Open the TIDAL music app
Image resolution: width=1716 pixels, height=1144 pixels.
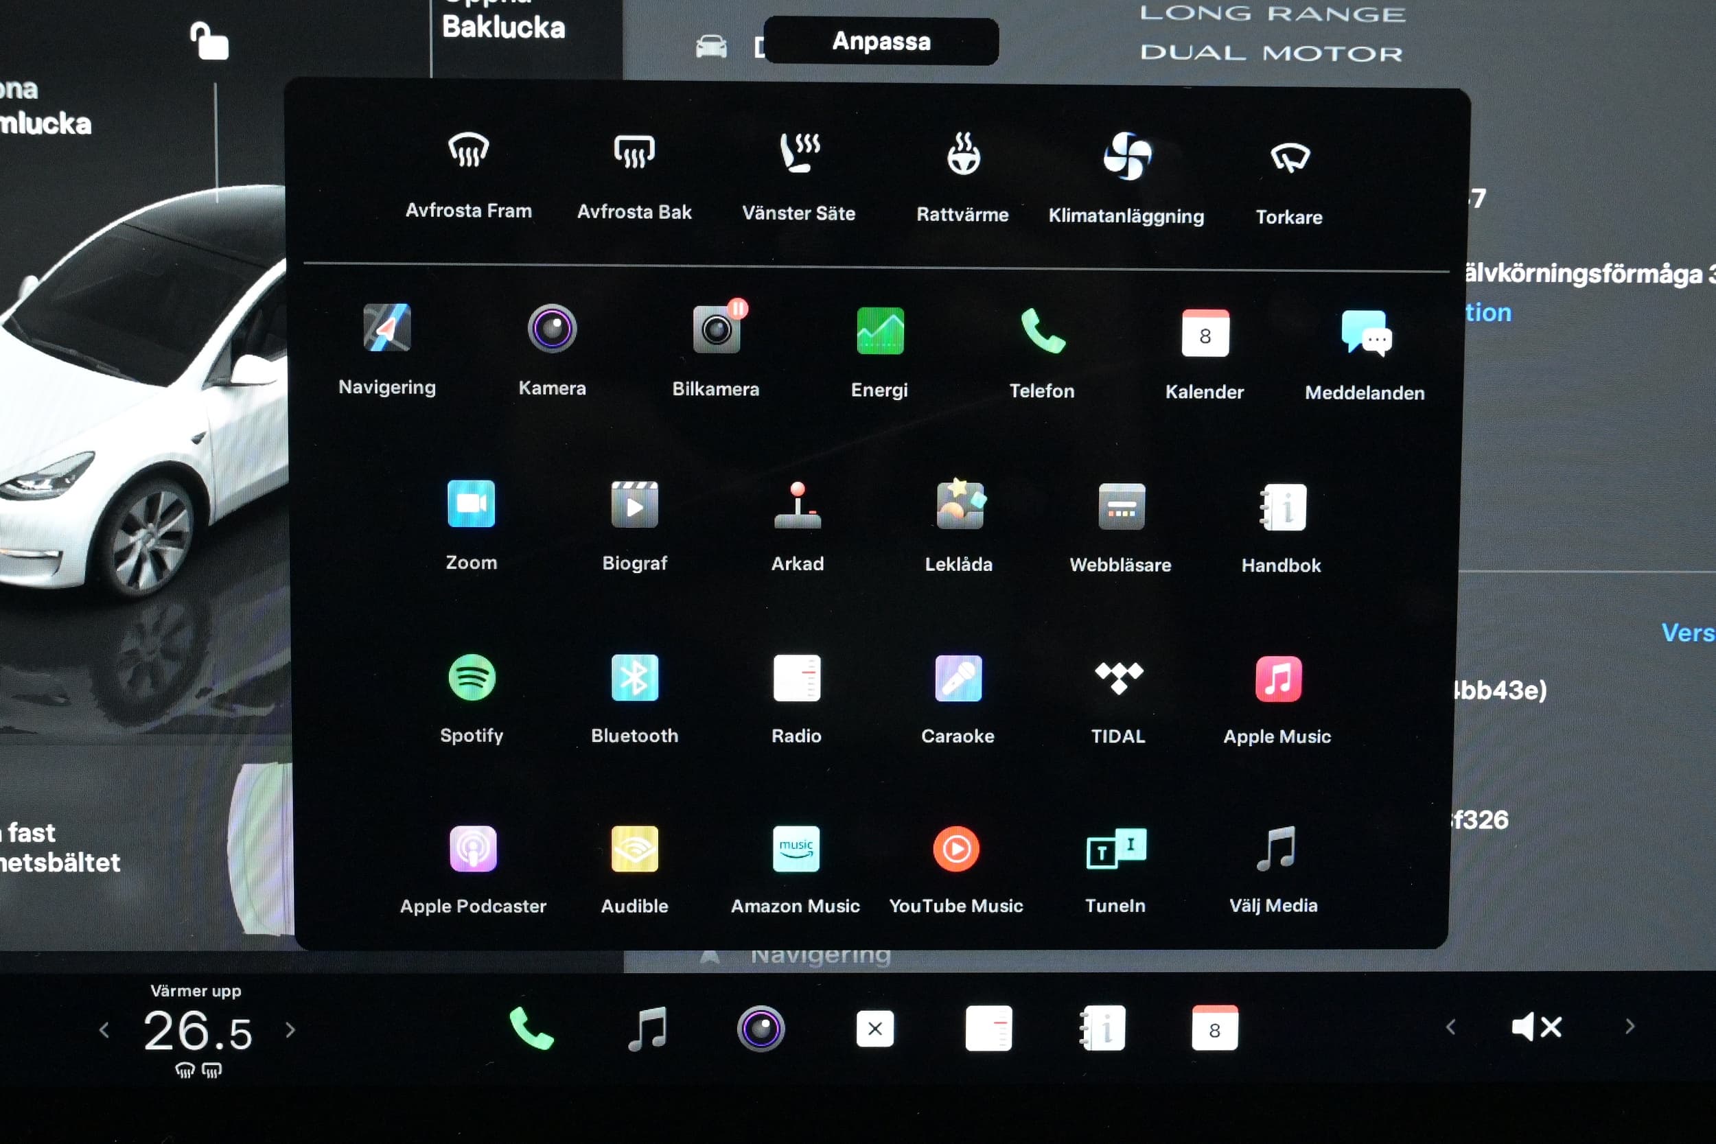point(1117,679)
